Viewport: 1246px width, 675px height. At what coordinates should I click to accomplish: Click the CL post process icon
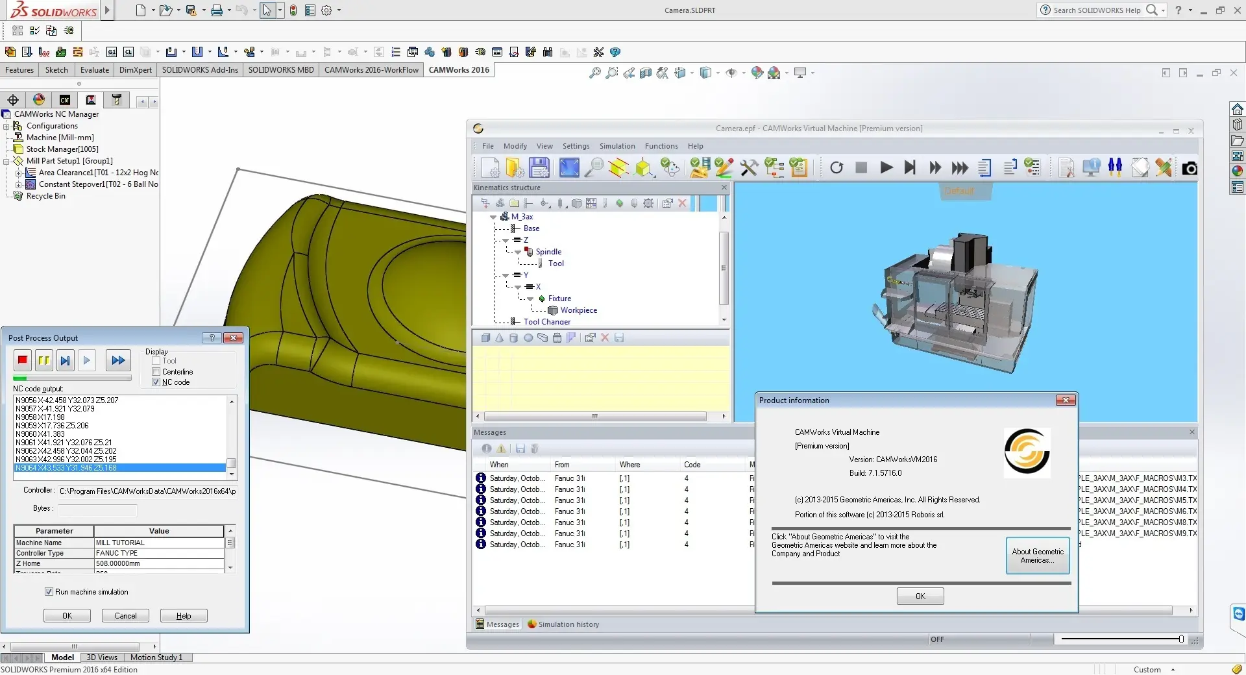(128, 52)
